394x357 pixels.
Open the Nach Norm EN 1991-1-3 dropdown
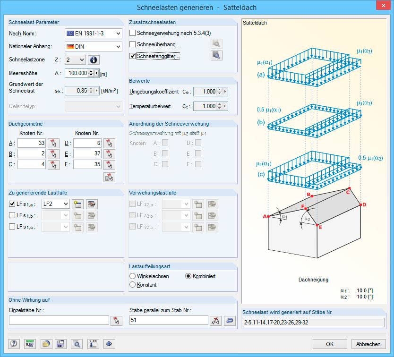(94, 33)
